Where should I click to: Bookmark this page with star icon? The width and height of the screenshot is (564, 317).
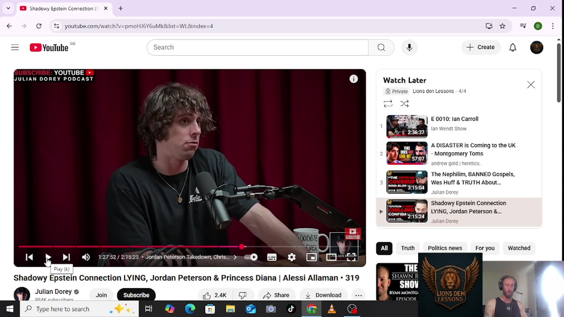[x=502, y=26]
